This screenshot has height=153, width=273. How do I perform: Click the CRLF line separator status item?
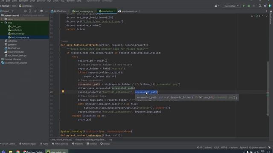coord(216,147)
